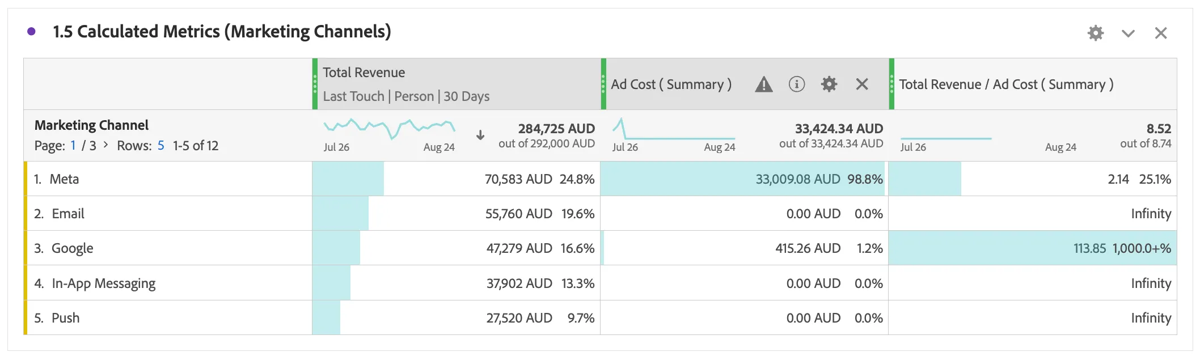Viewport: 1200px width, 356px height.
Task: Change the rows count value 5
Action: point(161,146)
